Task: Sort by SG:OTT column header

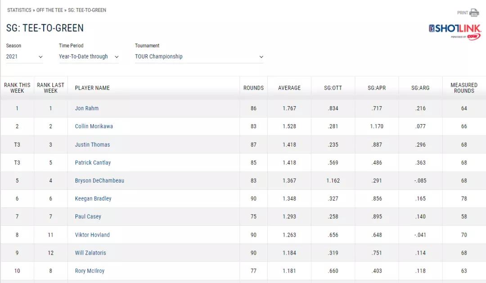Action: [x=333, y=88]
